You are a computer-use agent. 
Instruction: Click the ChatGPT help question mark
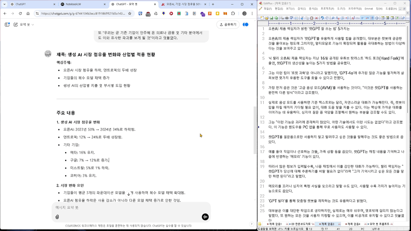[x=251, y=224]
